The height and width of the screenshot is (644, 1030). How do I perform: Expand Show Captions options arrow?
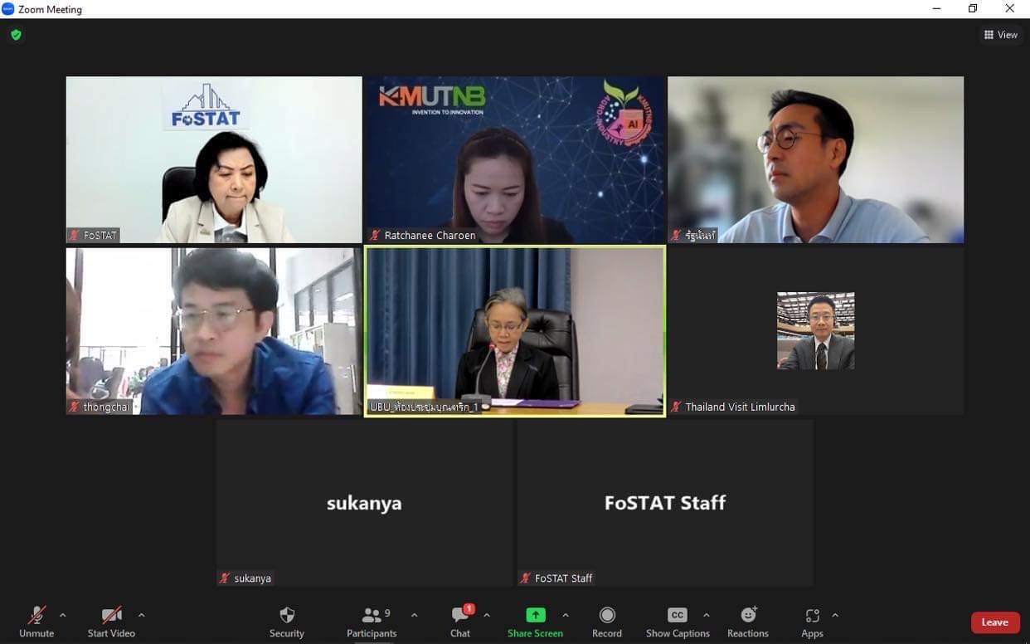[706, 615]
